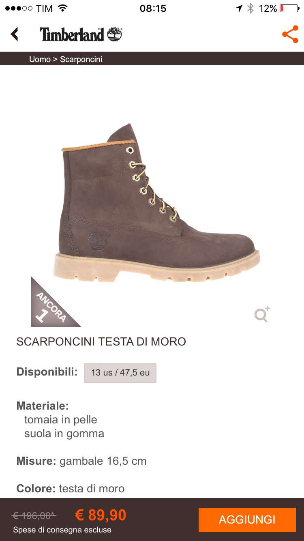Zoom product with magnifier plus icon

pyautogui.click(x=262, y=314)
